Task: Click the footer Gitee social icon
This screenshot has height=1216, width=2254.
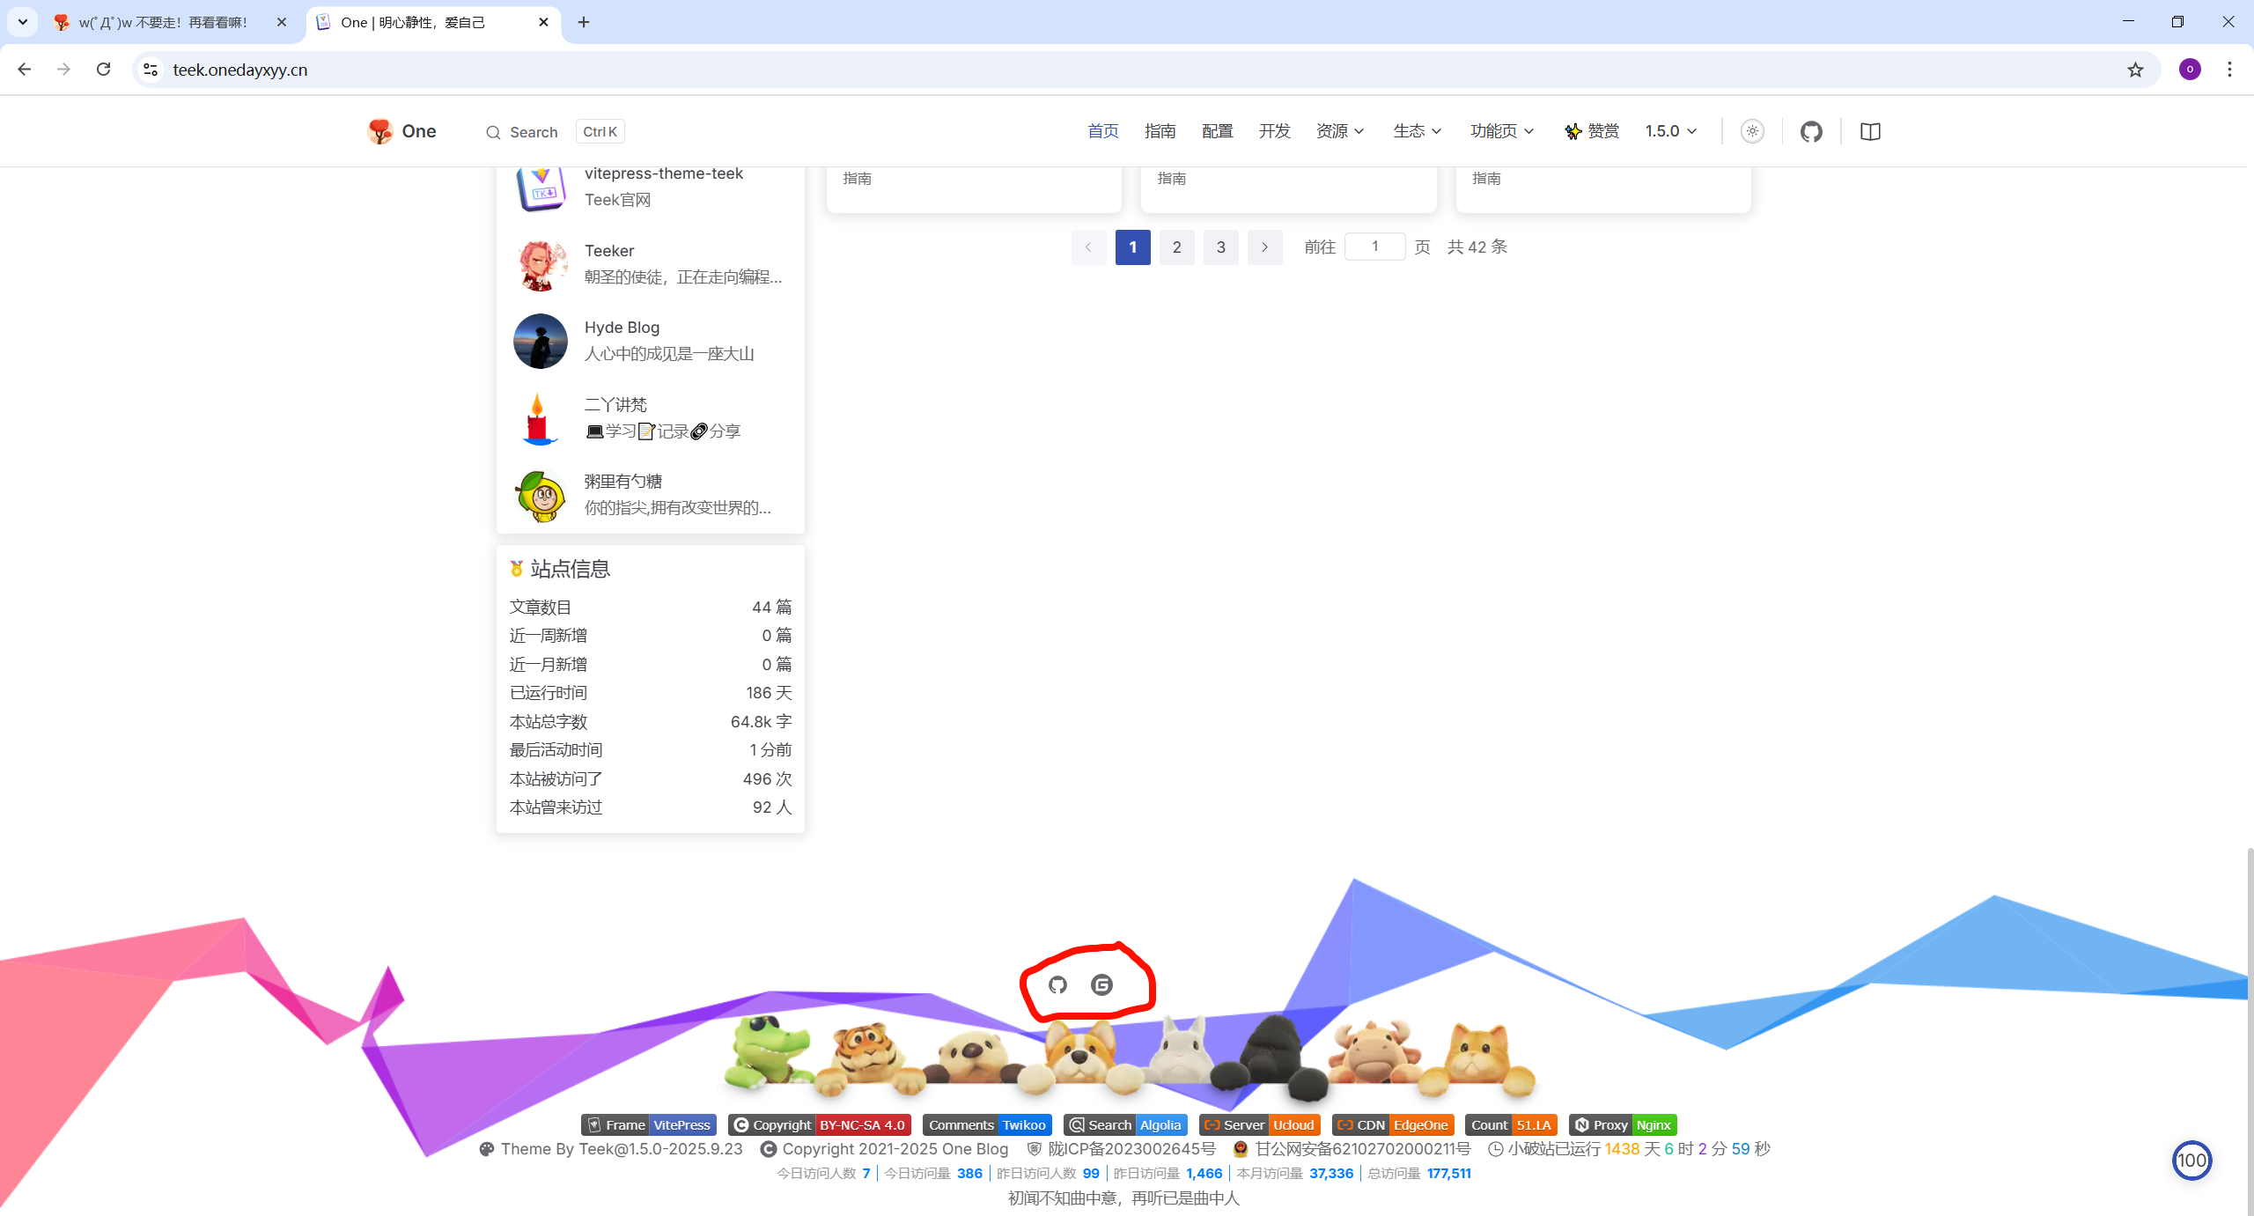Action: [1101, 984]
